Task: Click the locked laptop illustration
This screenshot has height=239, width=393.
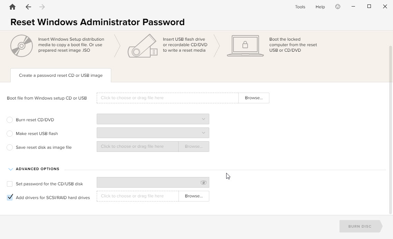Action: [x=245, y=46]
